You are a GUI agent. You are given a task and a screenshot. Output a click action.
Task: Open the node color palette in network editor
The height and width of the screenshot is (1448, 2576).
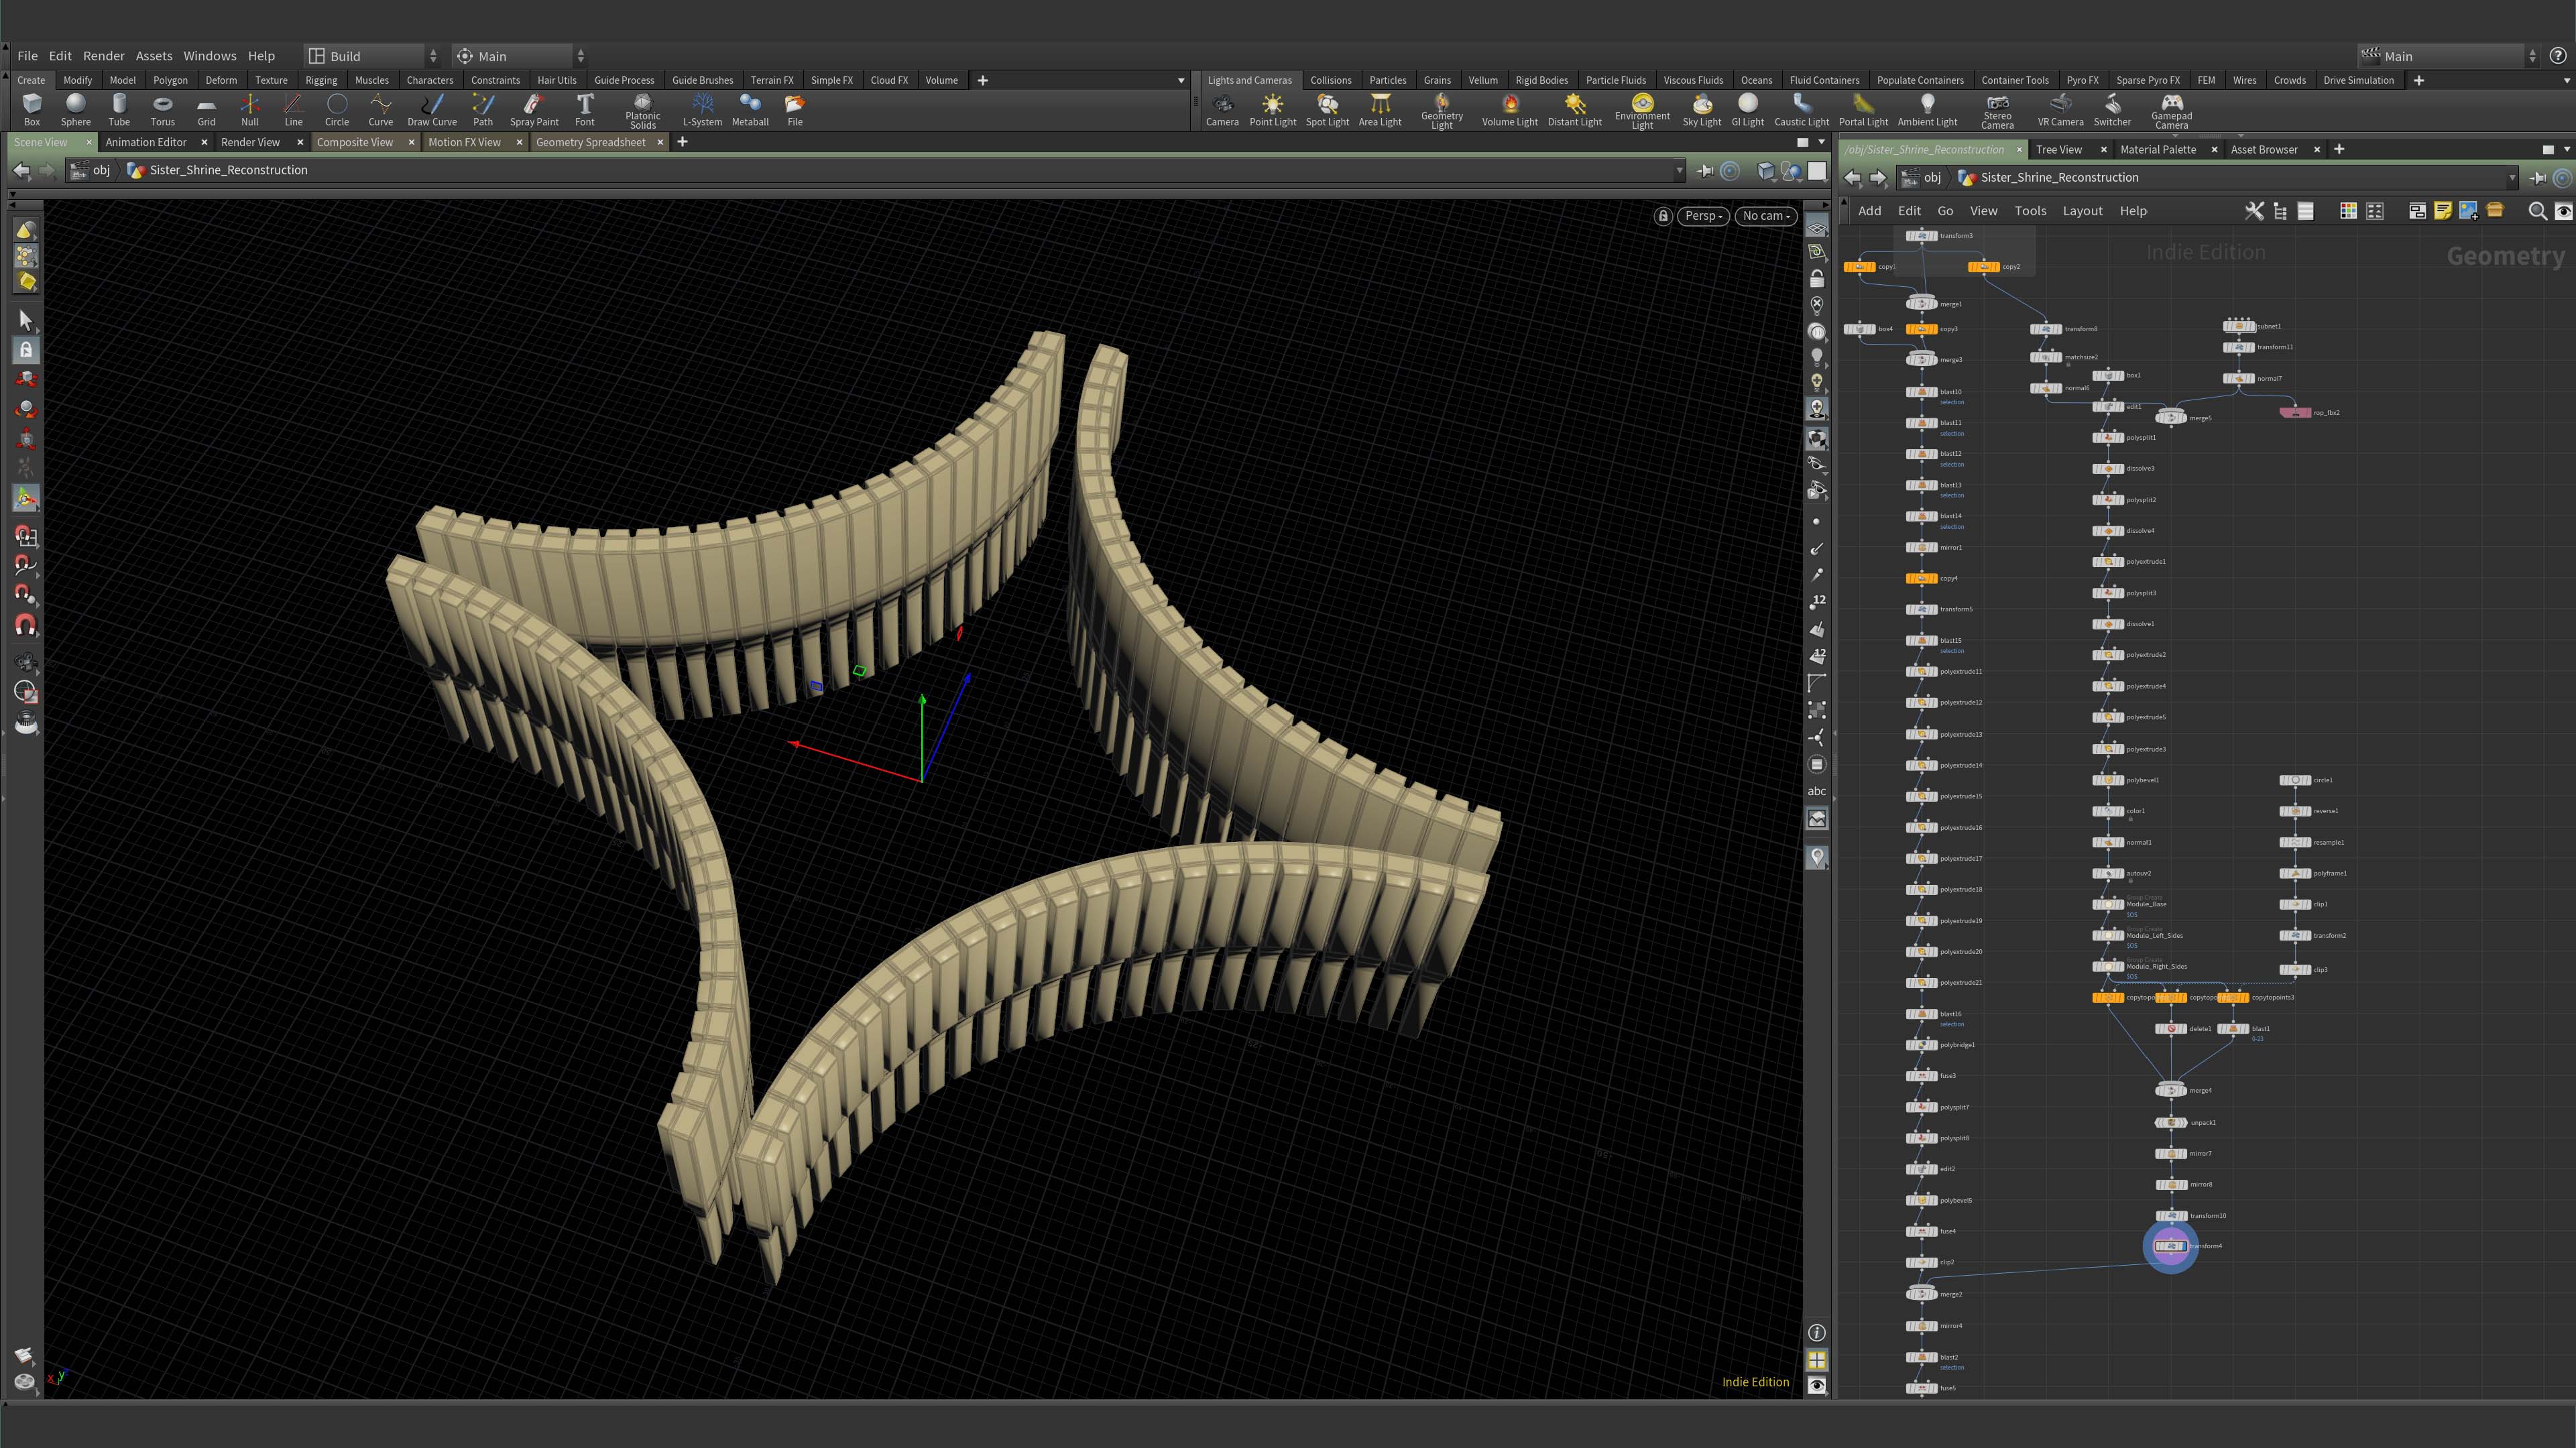pos(2348,210)
